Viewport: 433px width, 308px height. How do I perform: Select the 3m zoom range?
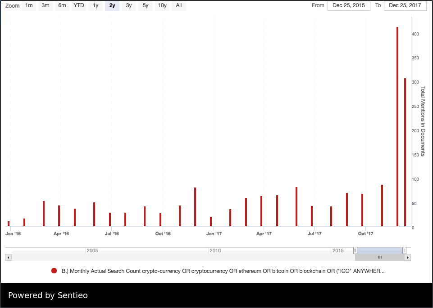(x=46, y=5)
